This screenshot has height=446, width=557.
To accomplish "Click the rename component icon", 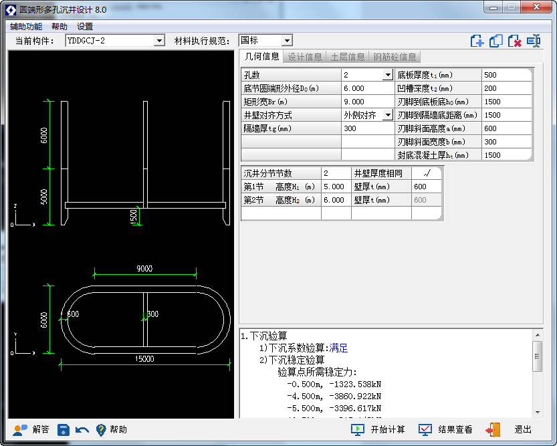I will click(x=534, y=41).
